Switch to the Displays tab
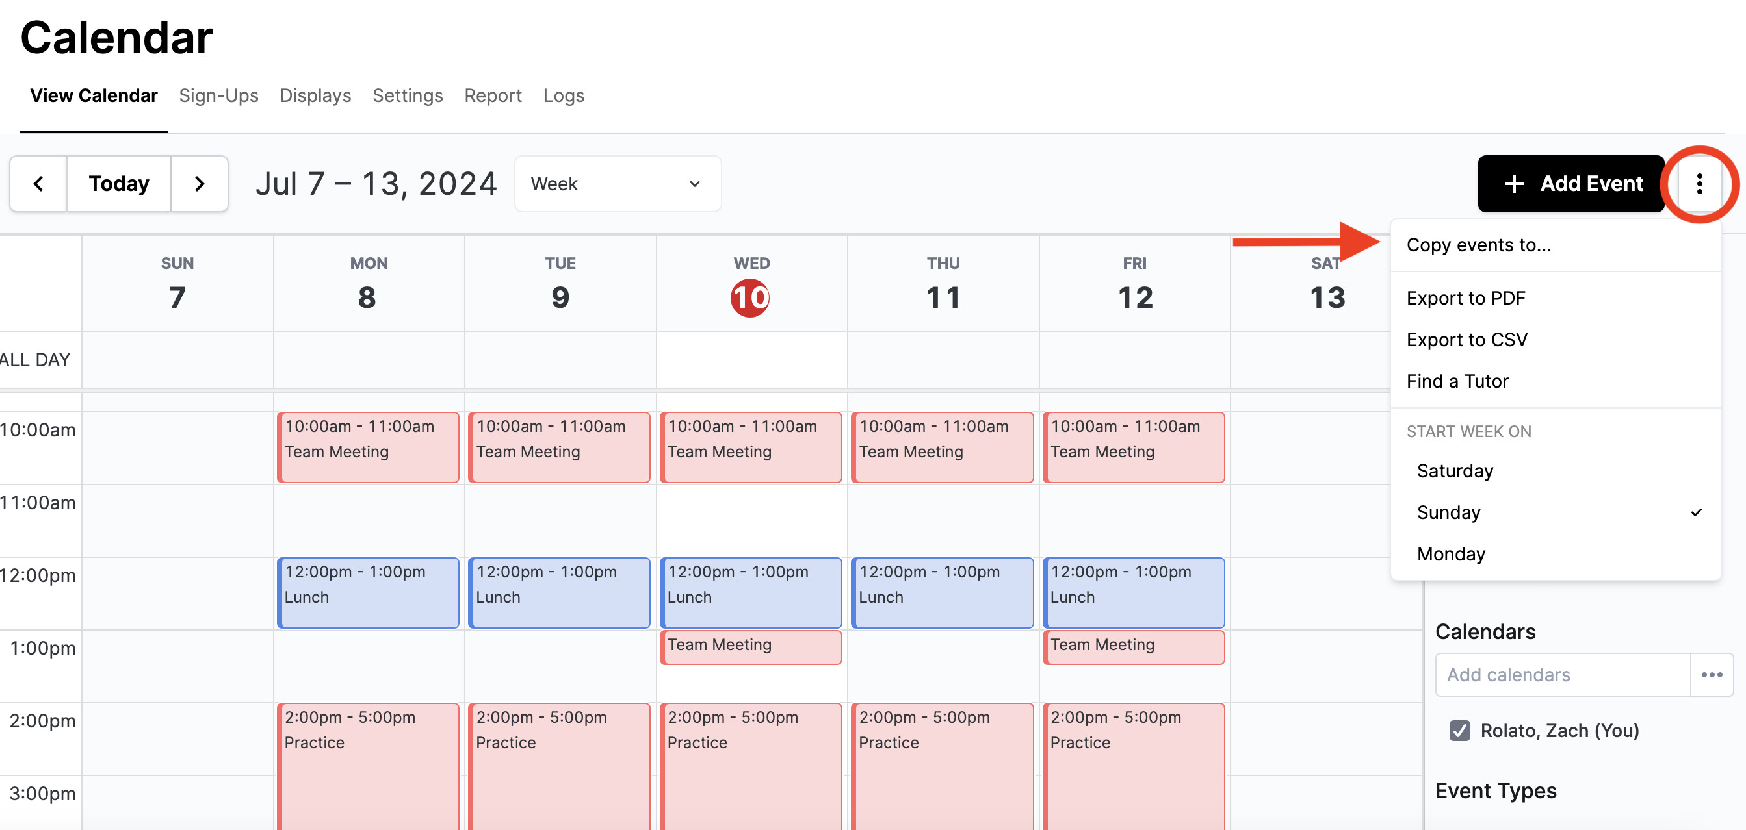 (x=315, y=95)
